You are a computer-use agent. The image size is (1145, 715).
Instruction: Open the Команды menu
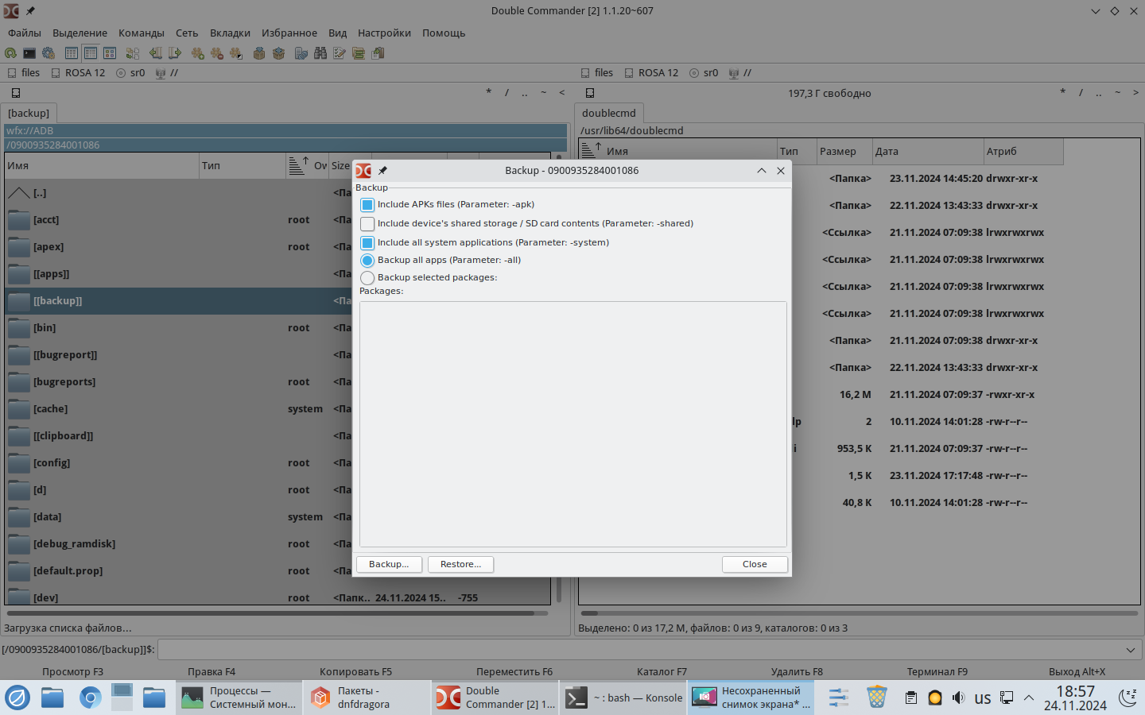point(142,33)
